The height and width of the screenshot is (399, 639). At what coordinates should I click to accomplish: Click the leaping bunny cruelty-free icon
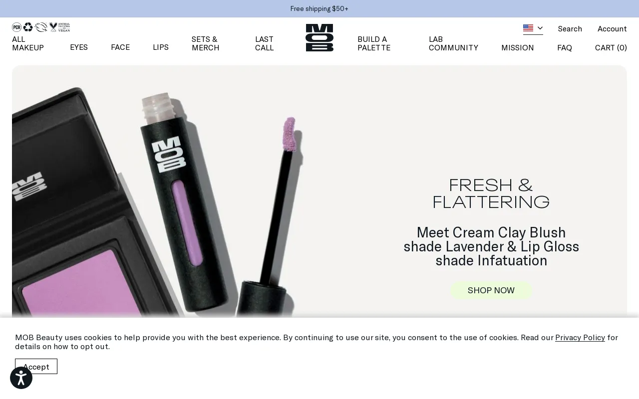[41, 27]
